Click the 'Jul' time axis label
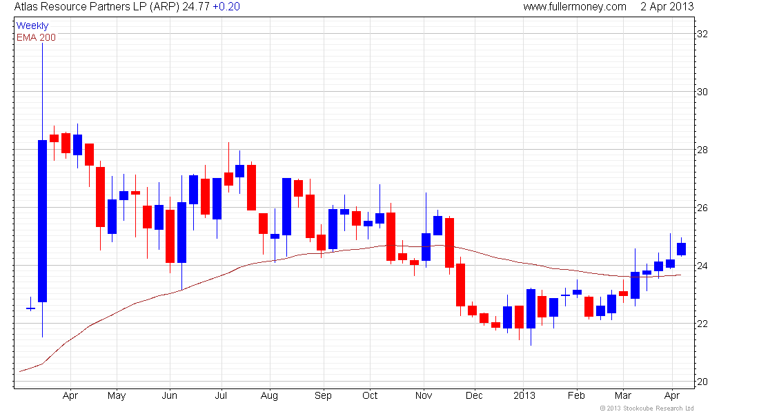This screenshot has height=414, width=759. [221, 395]
